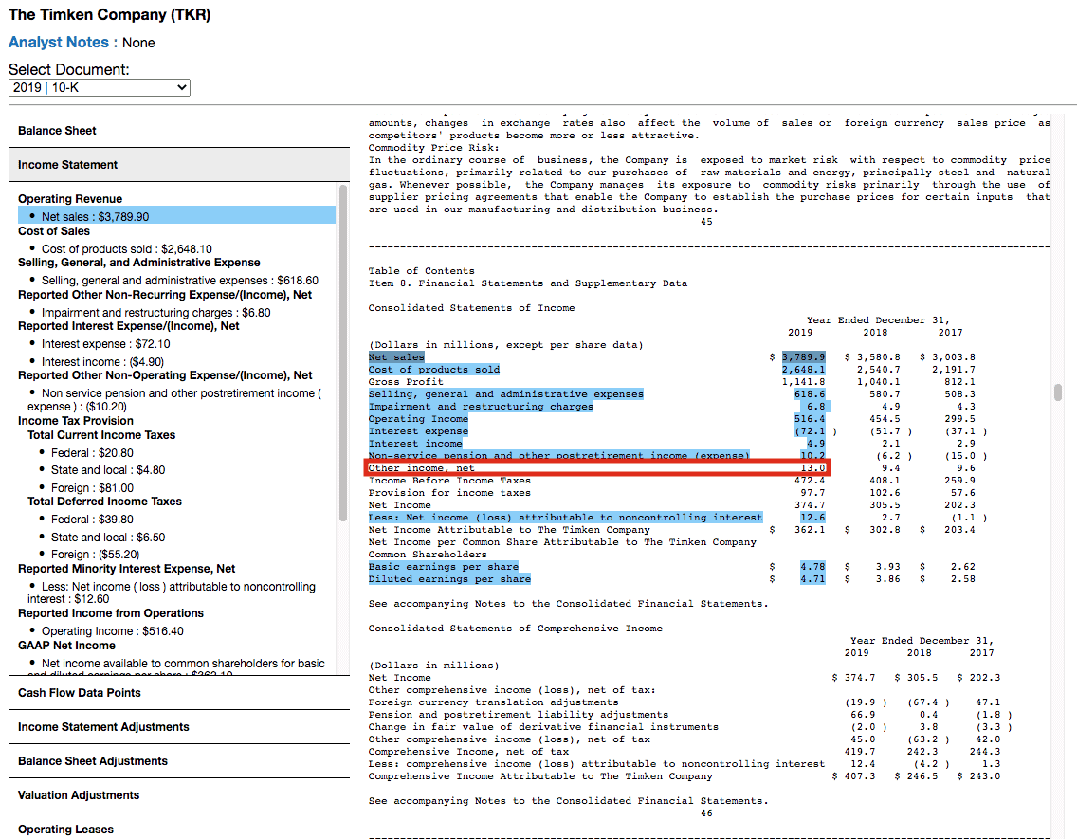The width and height of the screenshot is (1077, 839).
Task: Click Reported Income from Operations heading
Action: [111, 613]
